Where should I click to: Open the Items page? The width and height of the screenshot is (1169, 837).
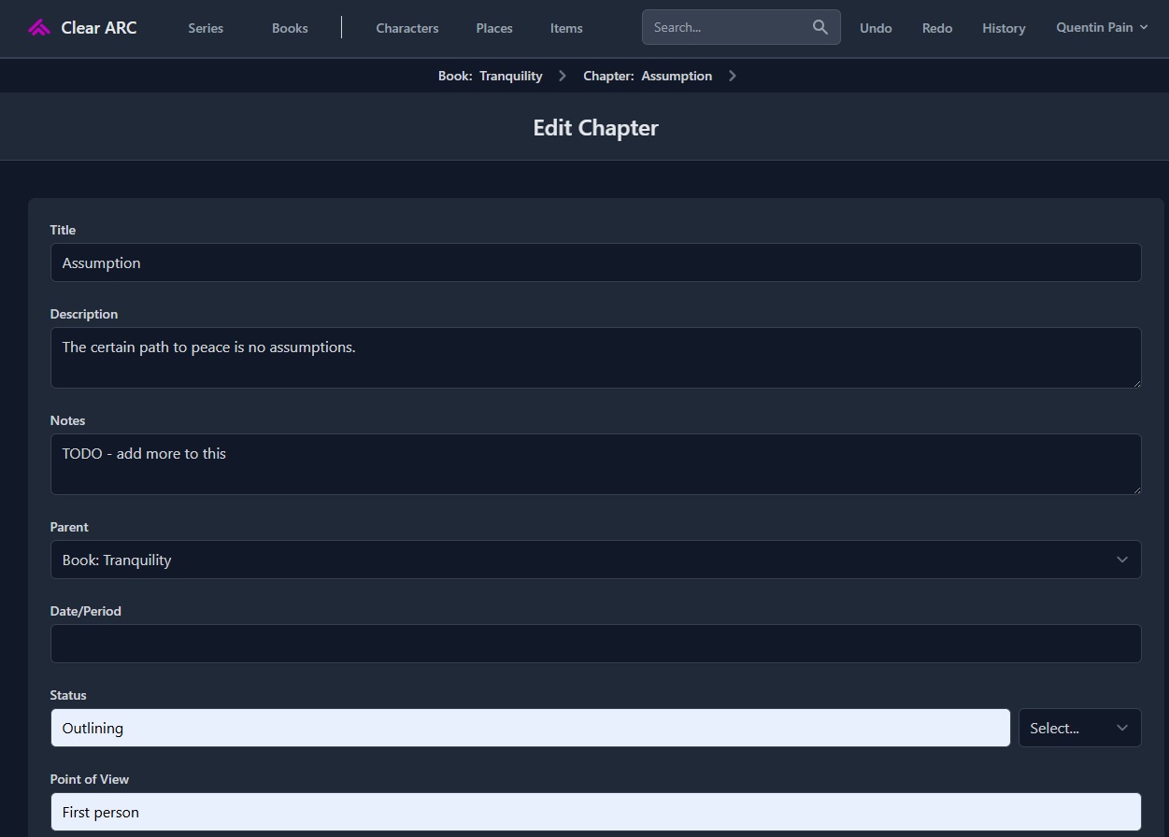[566, 28]
